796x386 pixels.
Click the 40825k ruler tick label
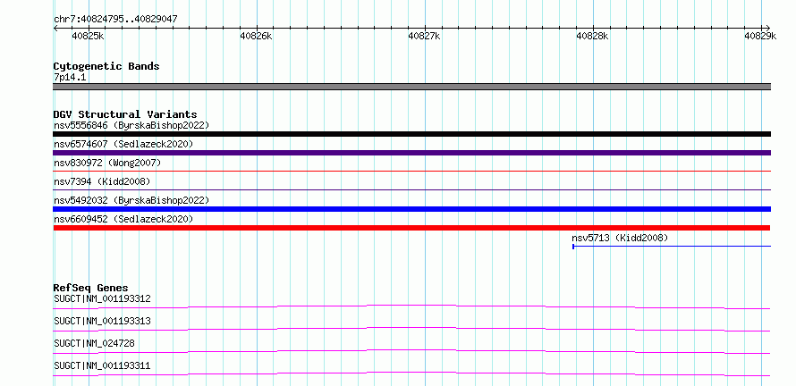point(89,36)
